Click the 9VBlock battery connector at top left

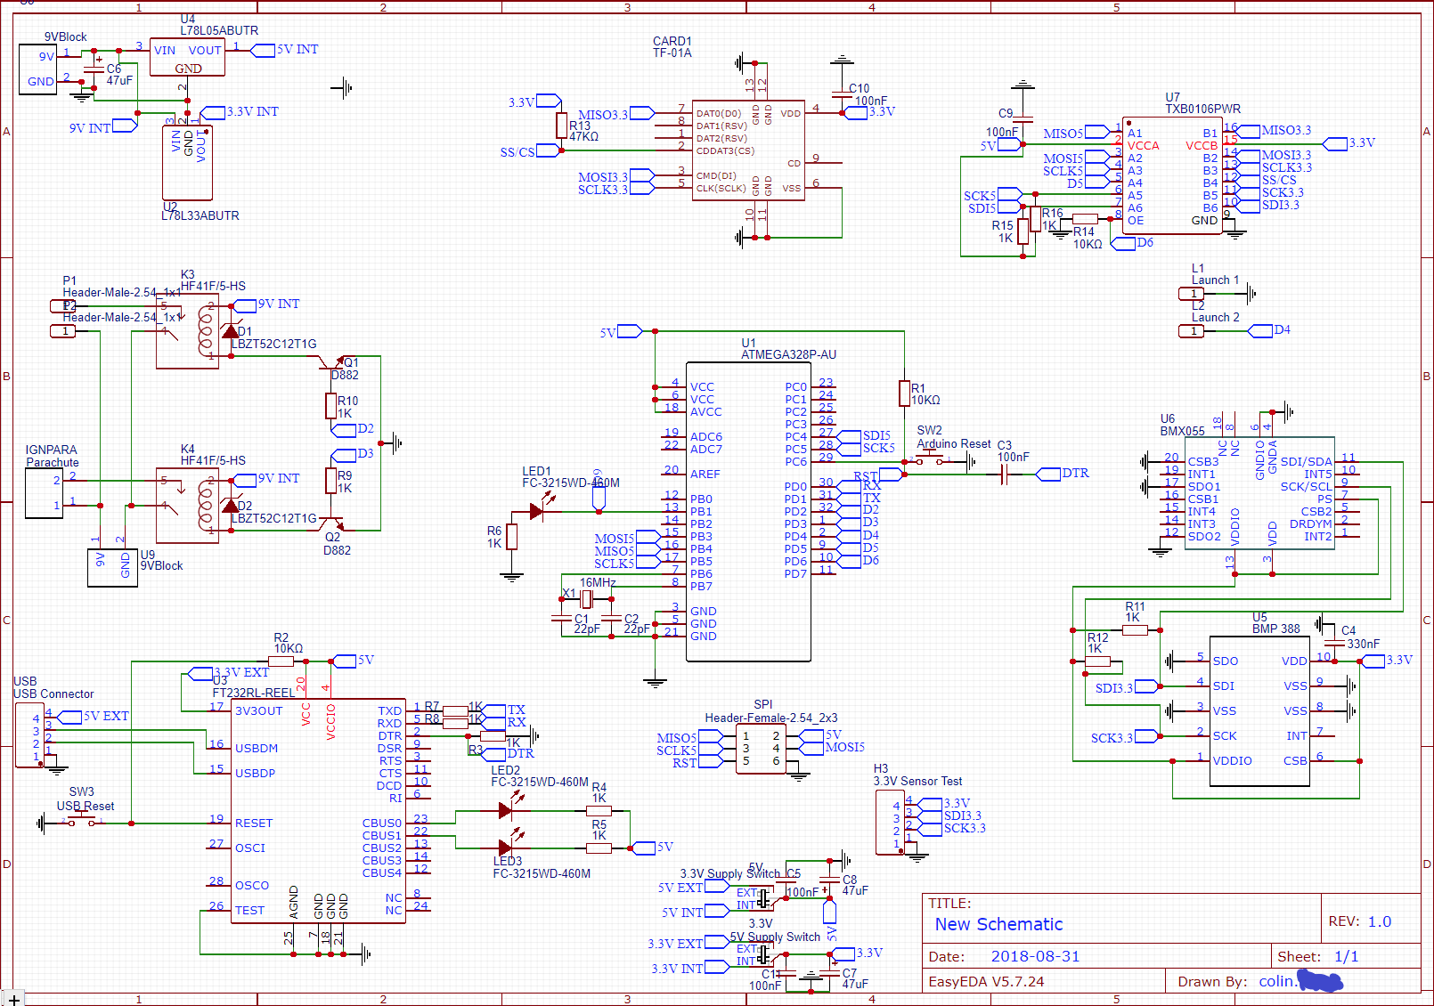37,69
